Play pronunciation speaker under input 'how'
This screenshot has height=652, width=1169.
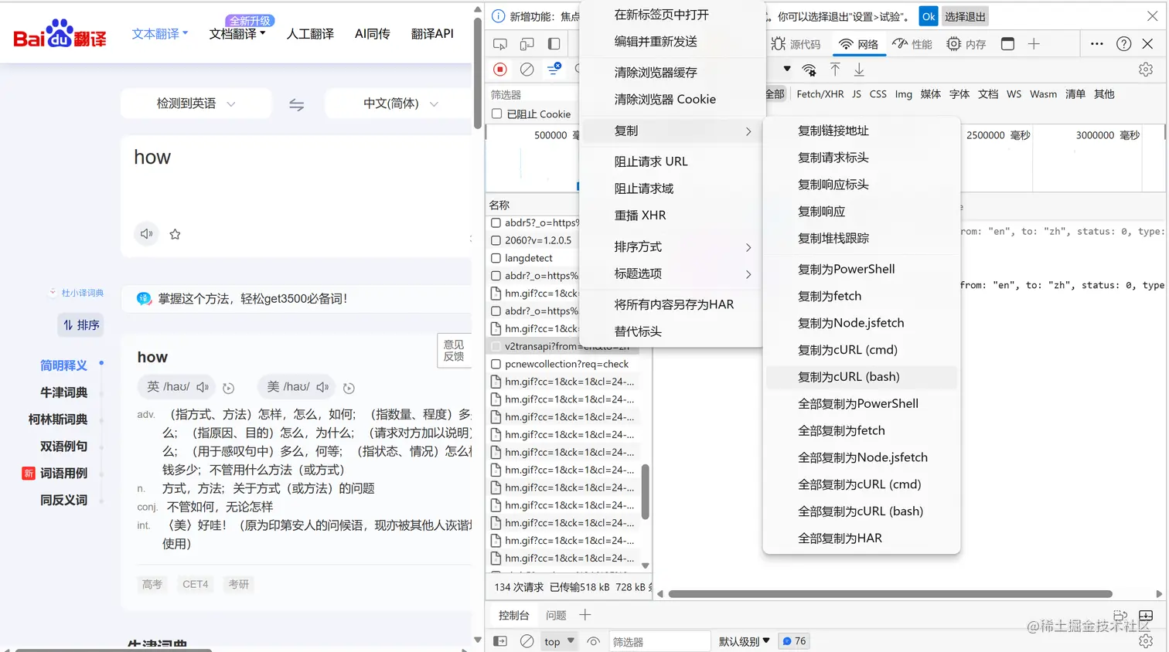[146, 233]
